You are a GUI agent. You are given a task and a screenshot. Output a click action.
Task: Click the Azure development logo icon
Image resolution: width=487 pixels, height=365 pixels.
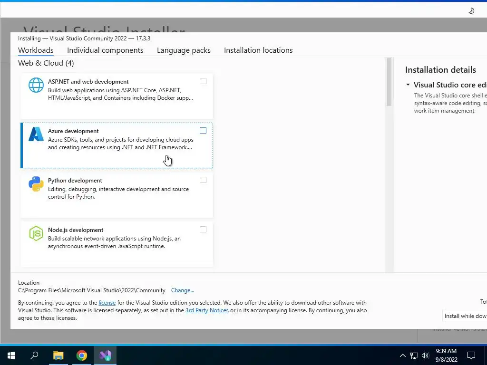coord(36,134)
